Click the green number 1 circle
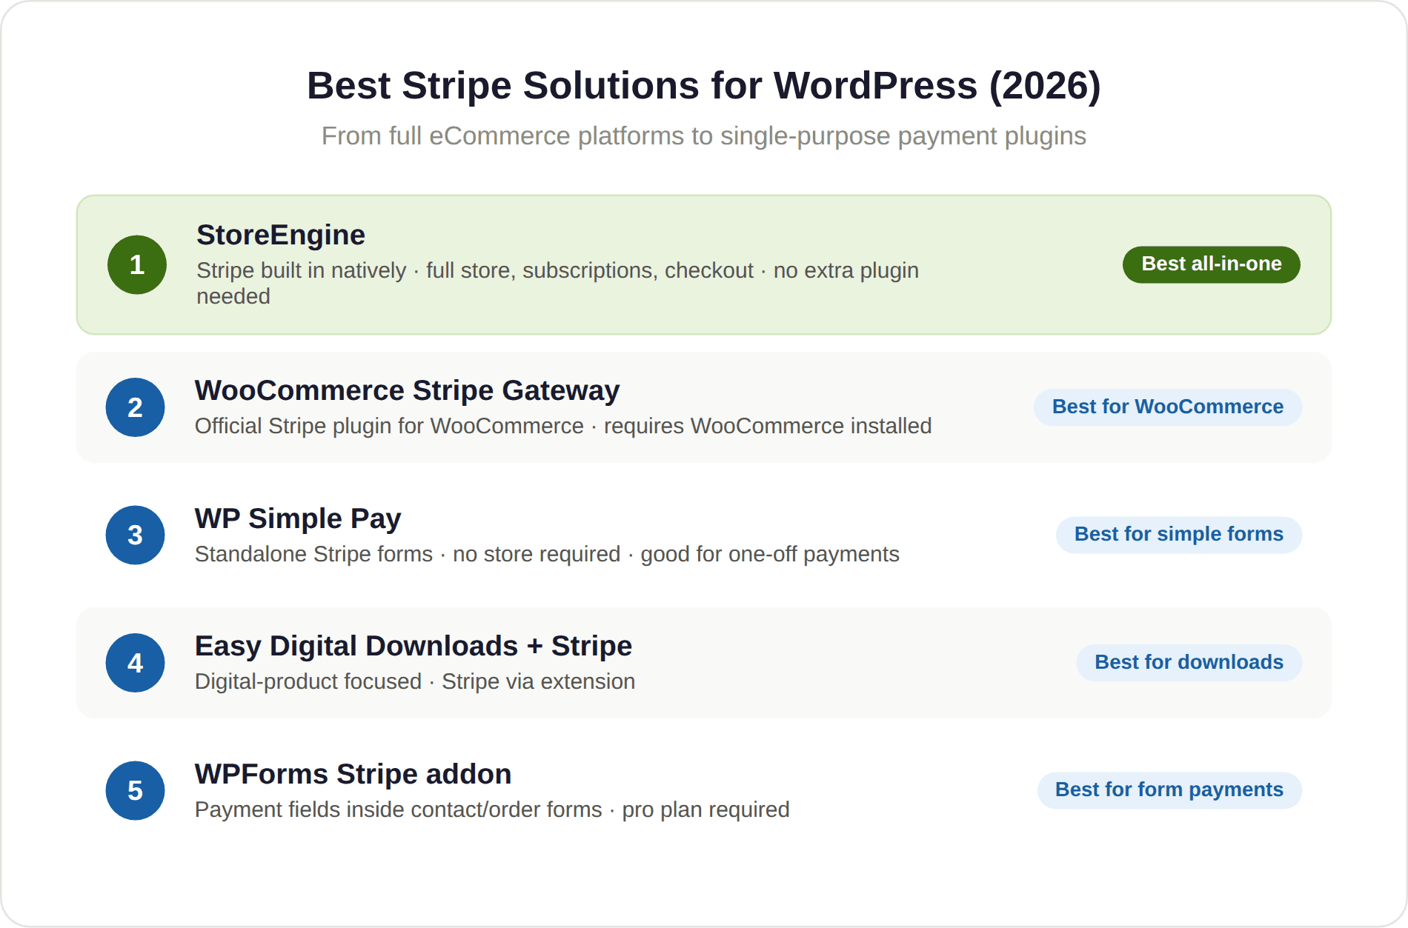 pyautogui.click(x=137, y=264)
